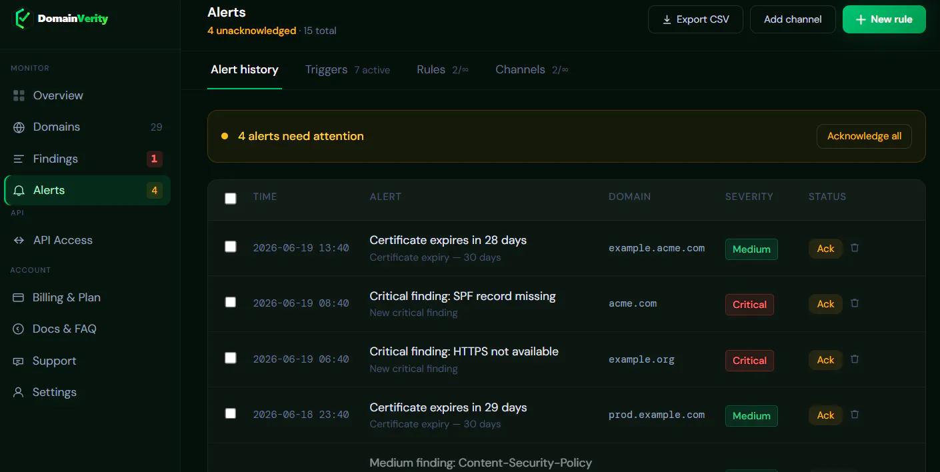Click the Domain column header
Screen dimensions: 940x472
click(629, 197)
